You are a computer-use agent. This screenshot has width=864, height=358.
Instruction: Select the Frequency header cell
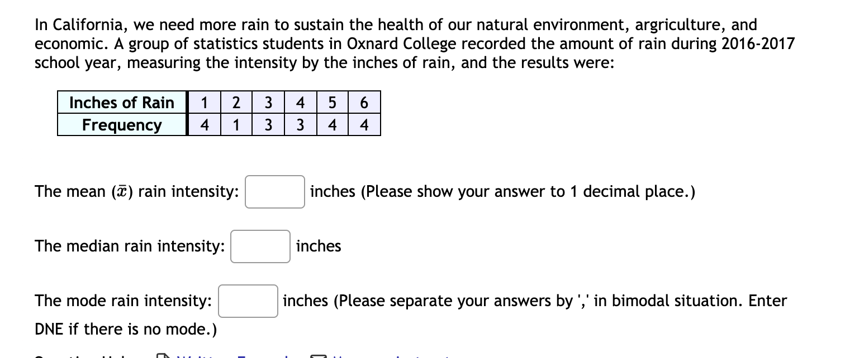point(121,125)
